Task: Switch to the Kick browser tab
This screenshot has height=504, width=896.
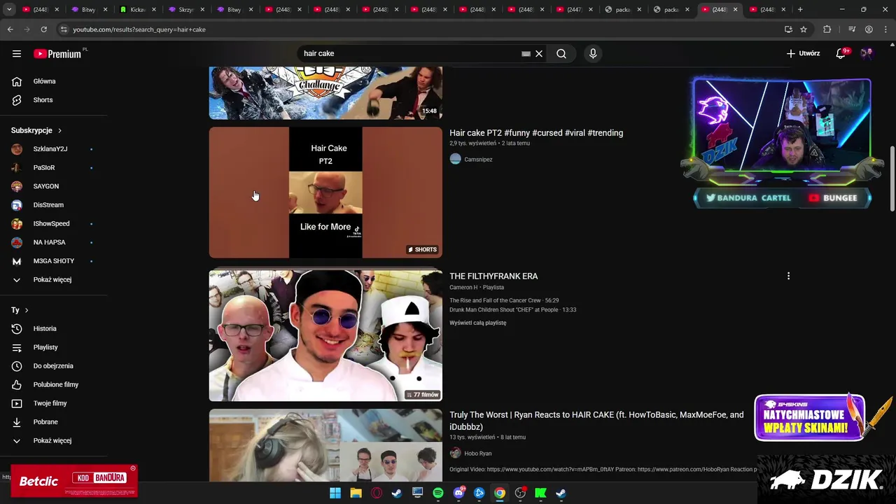Action: (x=138, y=10)
